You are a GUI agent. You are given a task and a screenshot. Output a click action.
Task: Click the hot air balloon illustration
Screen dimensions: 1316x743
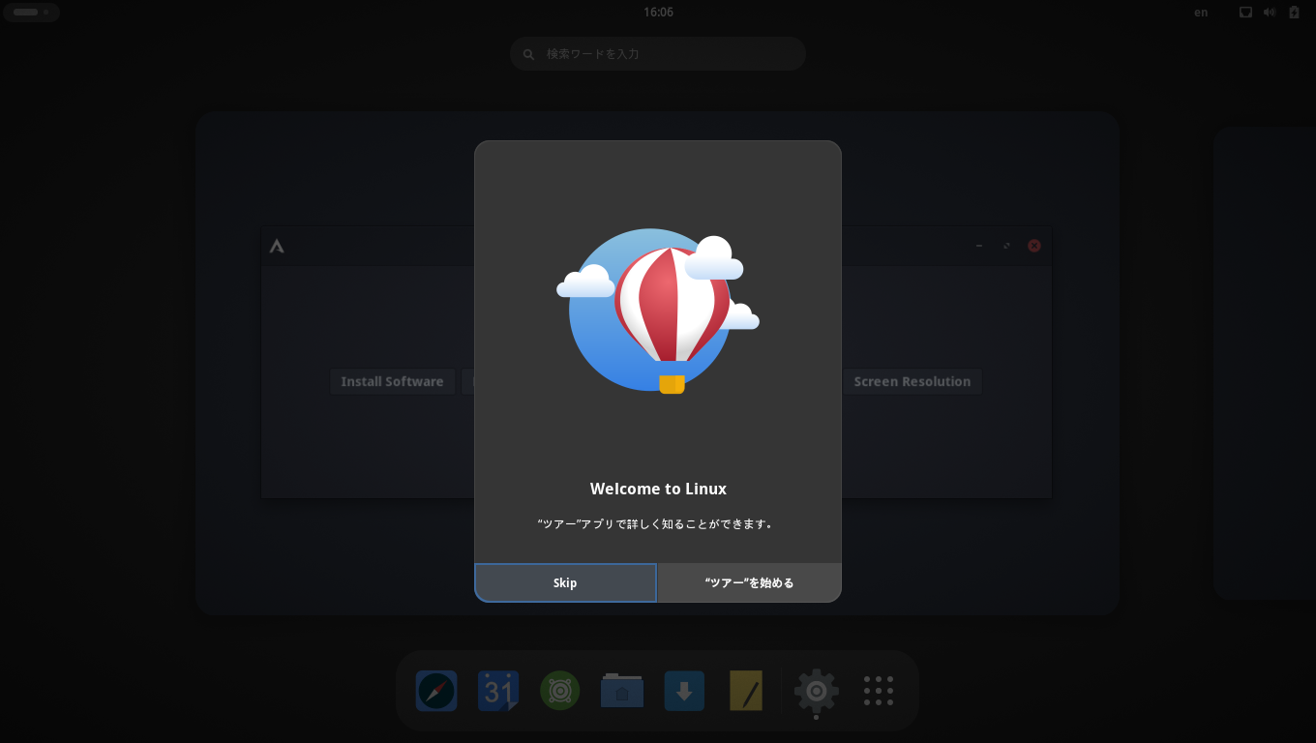point(658,312)
